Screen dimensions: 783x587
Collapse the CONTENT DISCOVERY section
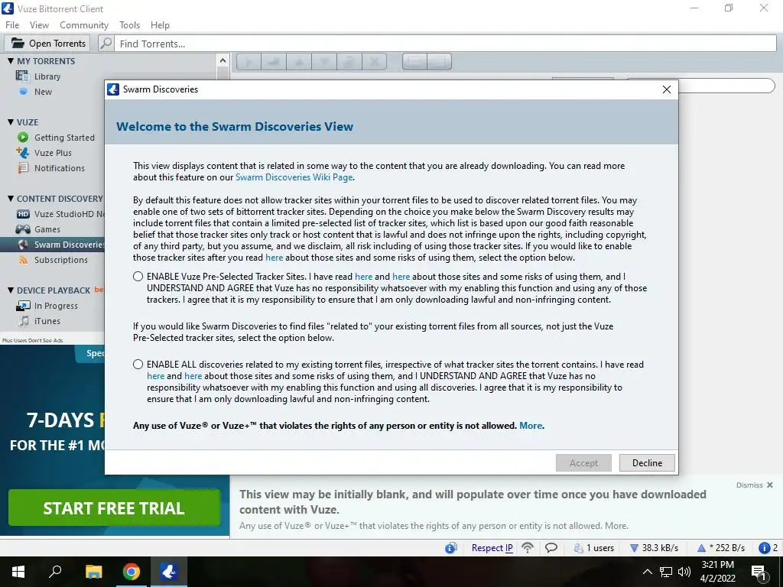[11, 199]
